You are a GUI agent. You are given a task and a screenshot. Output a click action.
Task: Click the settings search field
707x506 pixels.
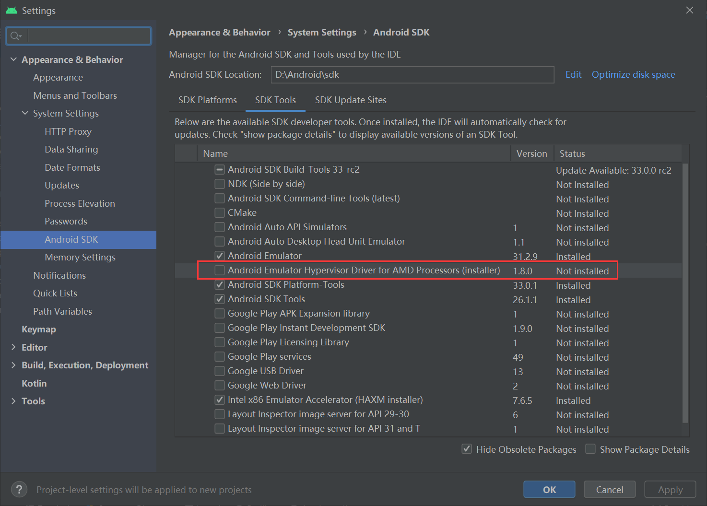pos(79,36)
